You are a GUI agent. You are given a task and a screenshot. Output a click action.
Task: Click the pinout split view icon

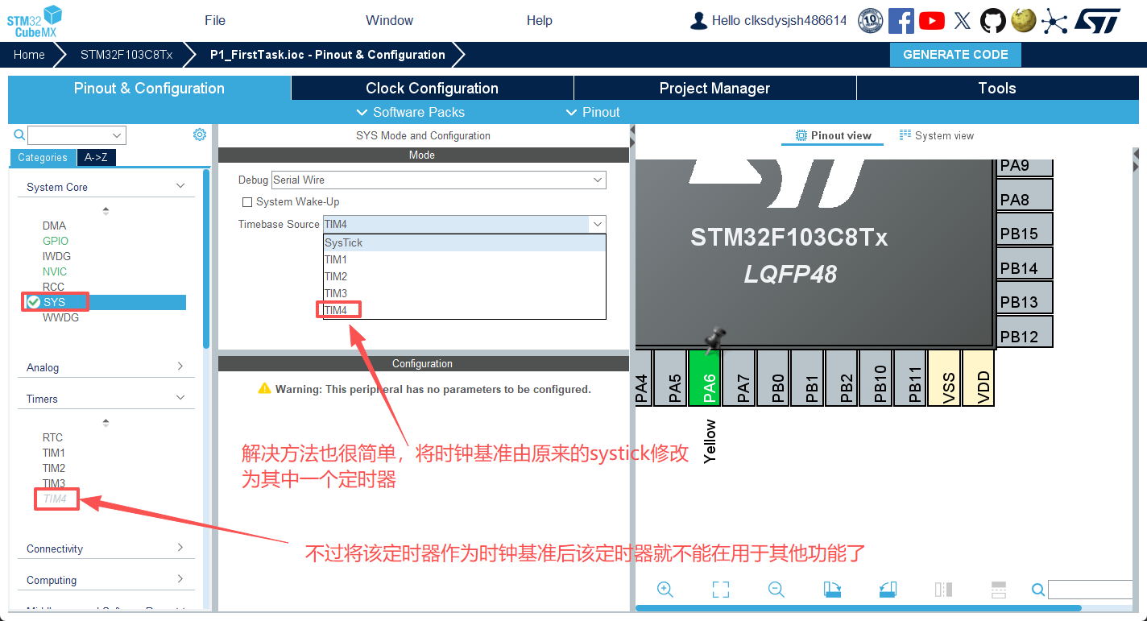click(943, 590)
